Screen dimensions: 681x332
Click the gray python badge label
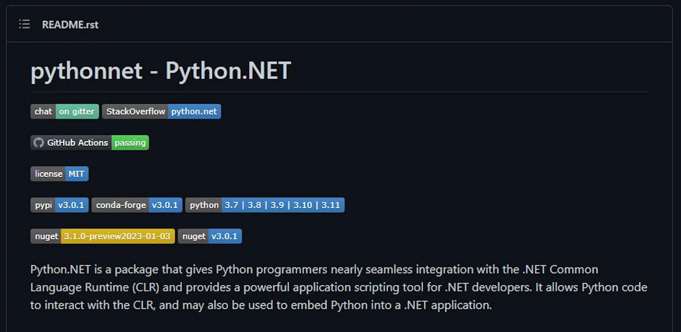tap(204, 205)
